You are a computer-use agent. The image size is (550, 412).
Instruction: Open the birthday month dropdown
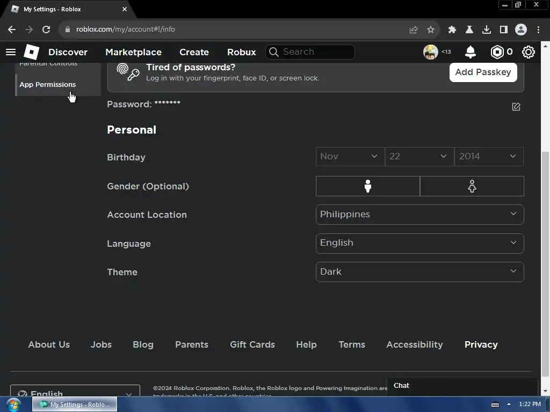(x=350, y=156)
